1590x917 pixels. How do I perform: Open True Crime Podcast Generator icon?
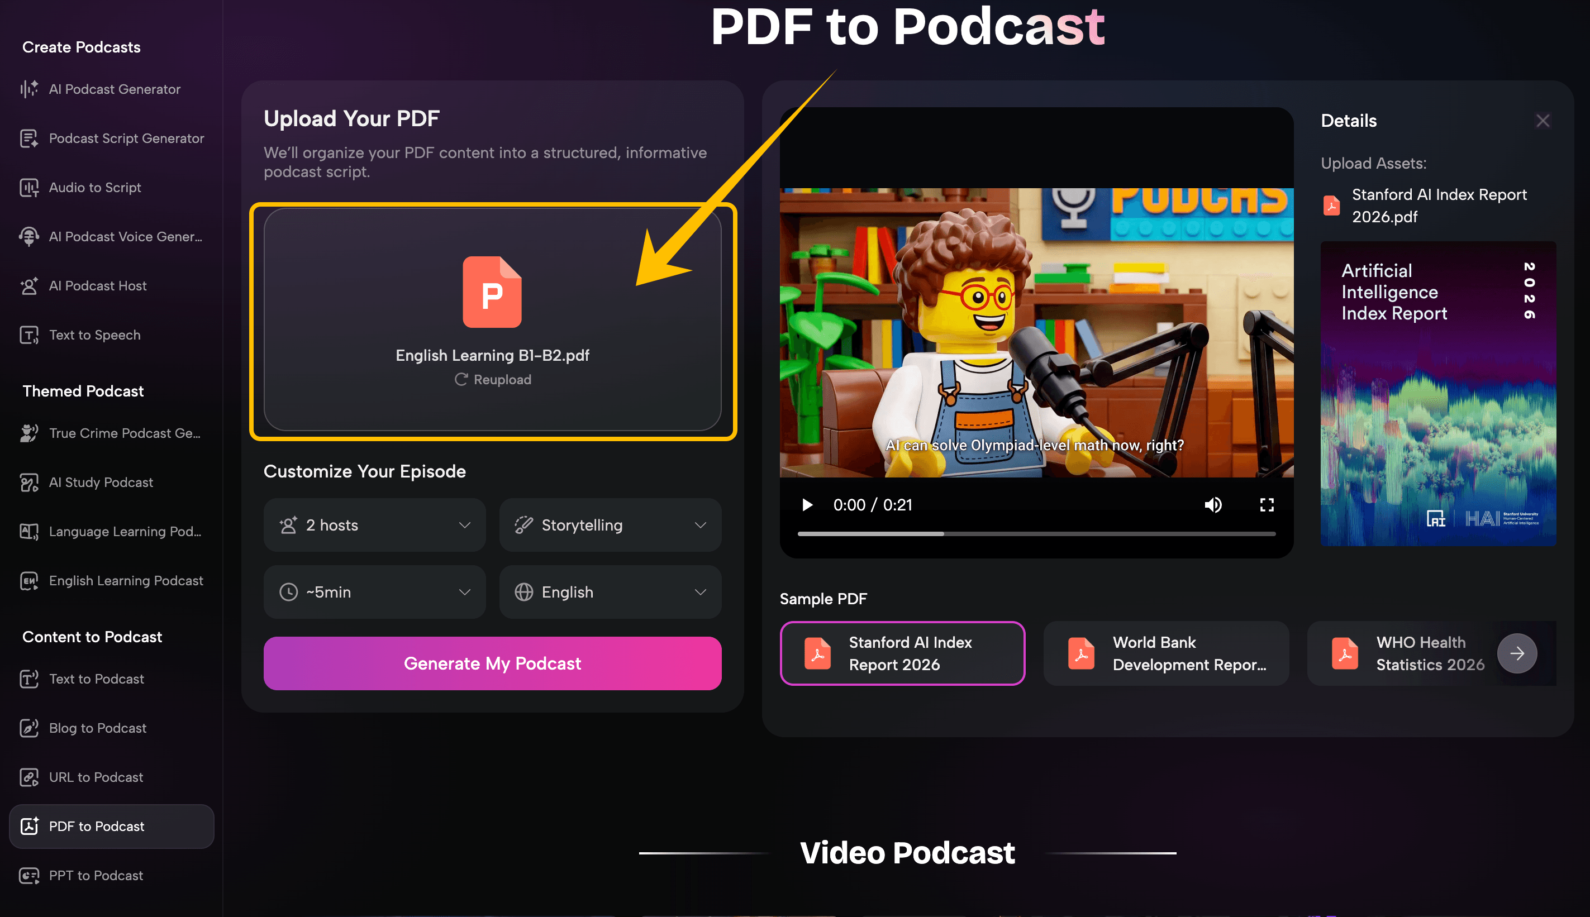coord(29,433)
